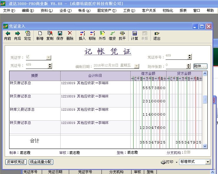Click the 反审核凭证 button
This screenshot has height=174, width=218.
(16, 162)
